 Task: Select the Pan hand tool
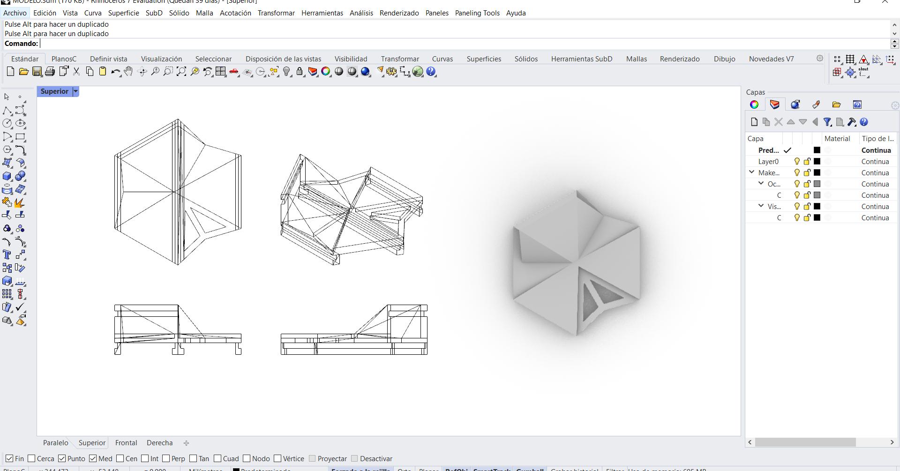[x=128, y=72]
